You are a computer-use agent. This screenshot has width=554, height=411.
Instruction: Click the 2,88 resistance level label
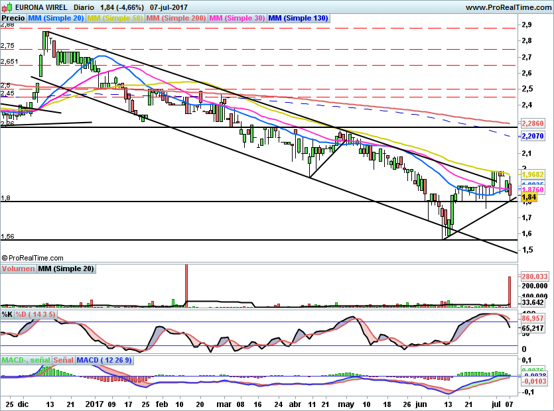click(x=7, y=25)
